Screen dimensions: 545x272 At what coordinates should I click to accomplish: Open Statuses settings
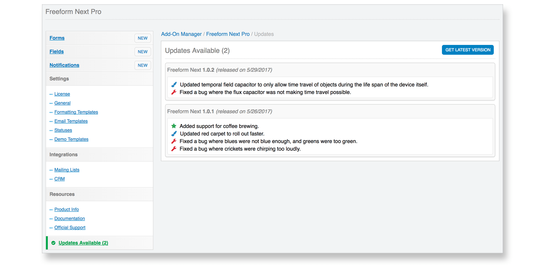(63, 130)
